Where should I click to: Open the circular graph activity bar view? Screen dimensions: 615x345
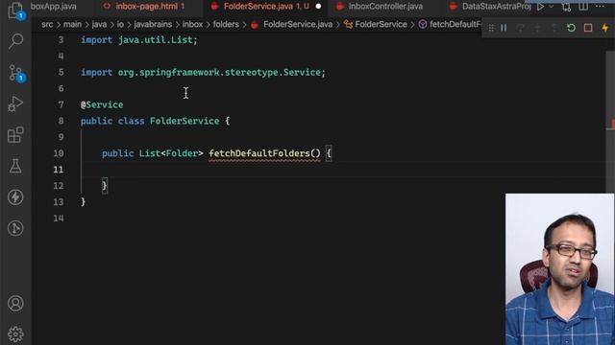[15, 228]
